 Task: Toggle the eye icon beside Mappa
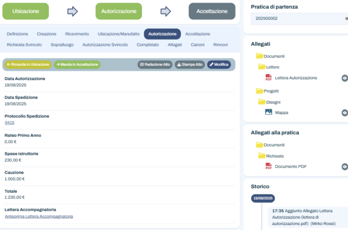(344, 112)
